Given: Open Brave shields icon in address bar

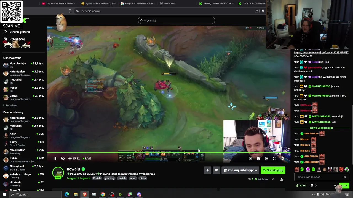Looking at the screenshot, I should (x=263, y=11).
